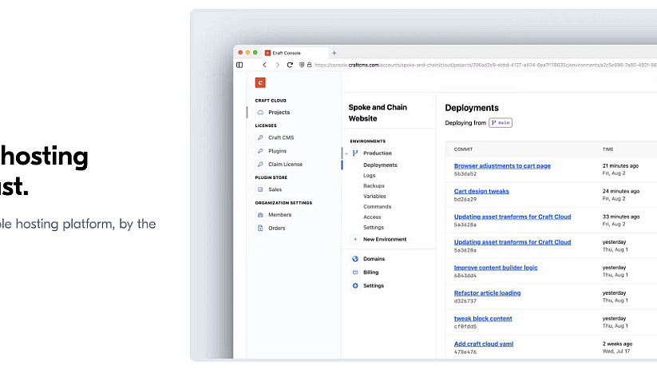Click the 21 minutes ago timestamp
This screenshot has height=370, width=657.
tap(620, 166)
